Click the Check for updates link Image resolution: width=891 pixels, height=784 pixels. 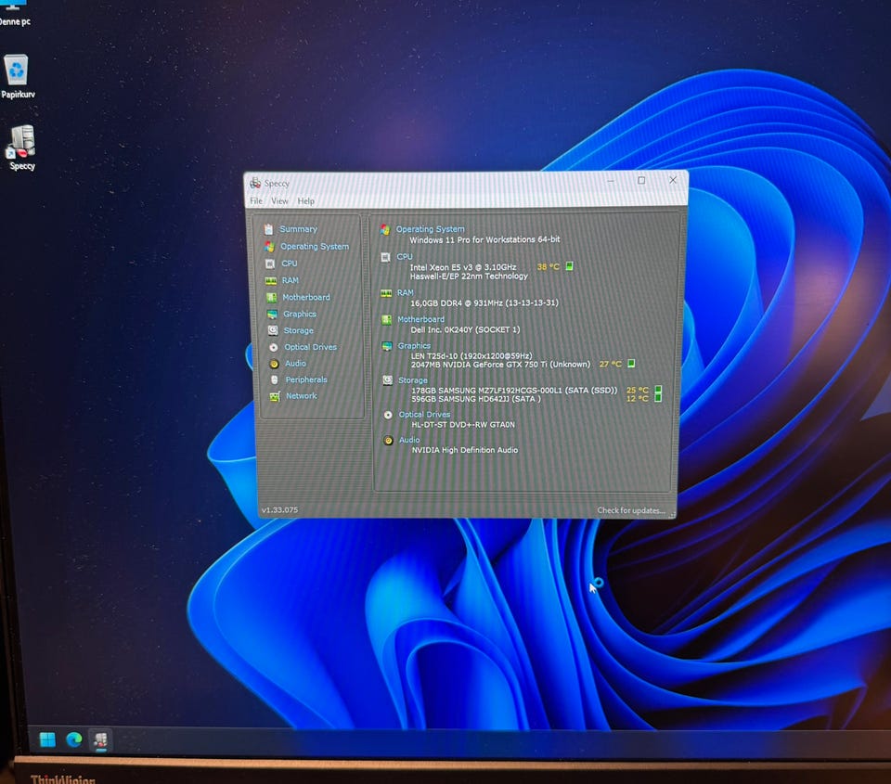[631, 510]
